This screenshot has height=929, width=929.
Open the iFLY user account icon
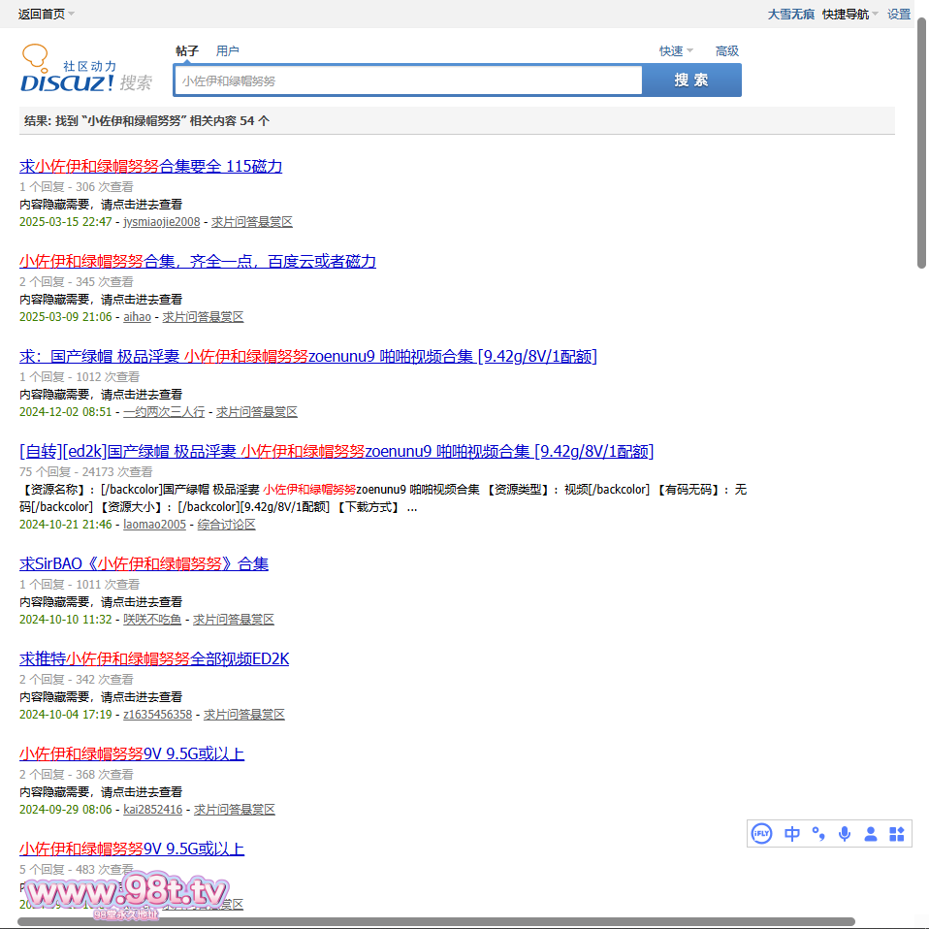tap(871, 834)
